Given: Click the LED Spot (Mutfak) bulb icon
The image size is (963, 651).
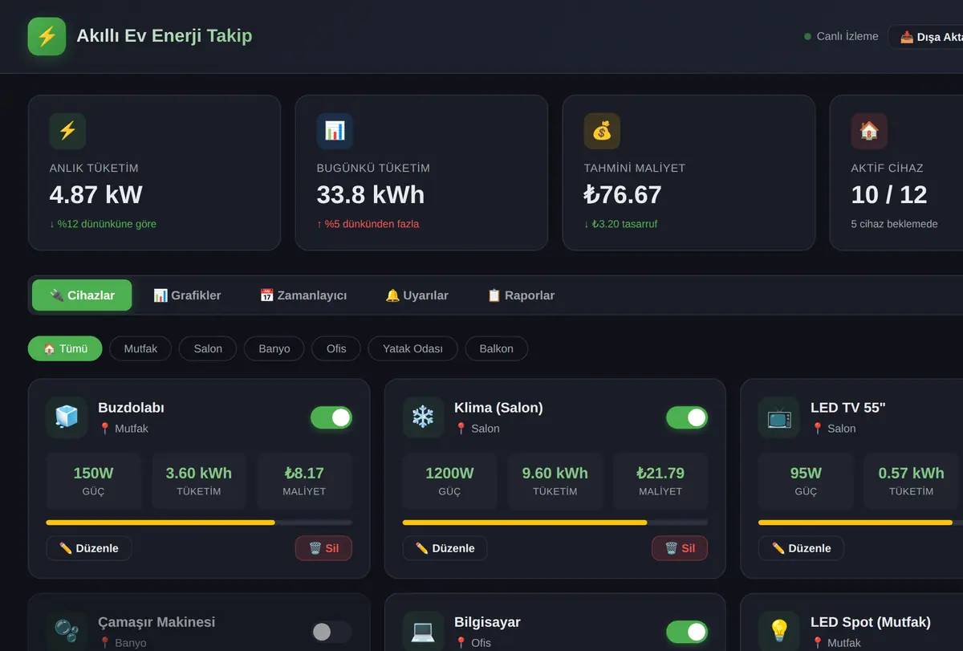Looking at the screenshot, I should 779,631.
